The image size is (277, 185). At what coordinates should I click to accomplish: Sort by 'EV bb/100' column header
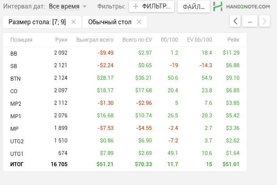(x=199, y=39)
